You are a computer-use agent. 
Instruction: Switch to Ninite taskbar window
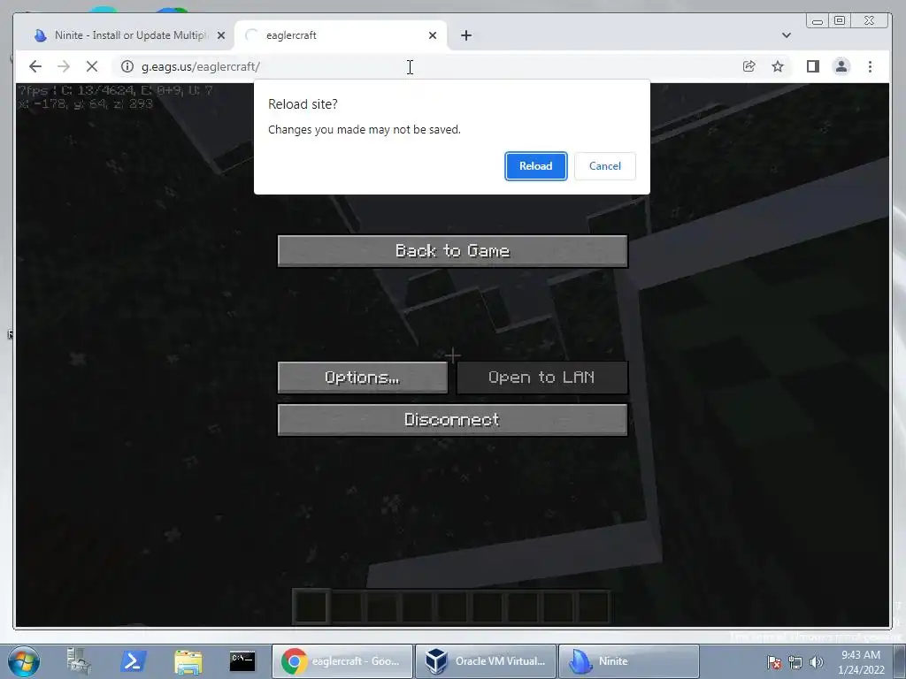coord(629,661)
